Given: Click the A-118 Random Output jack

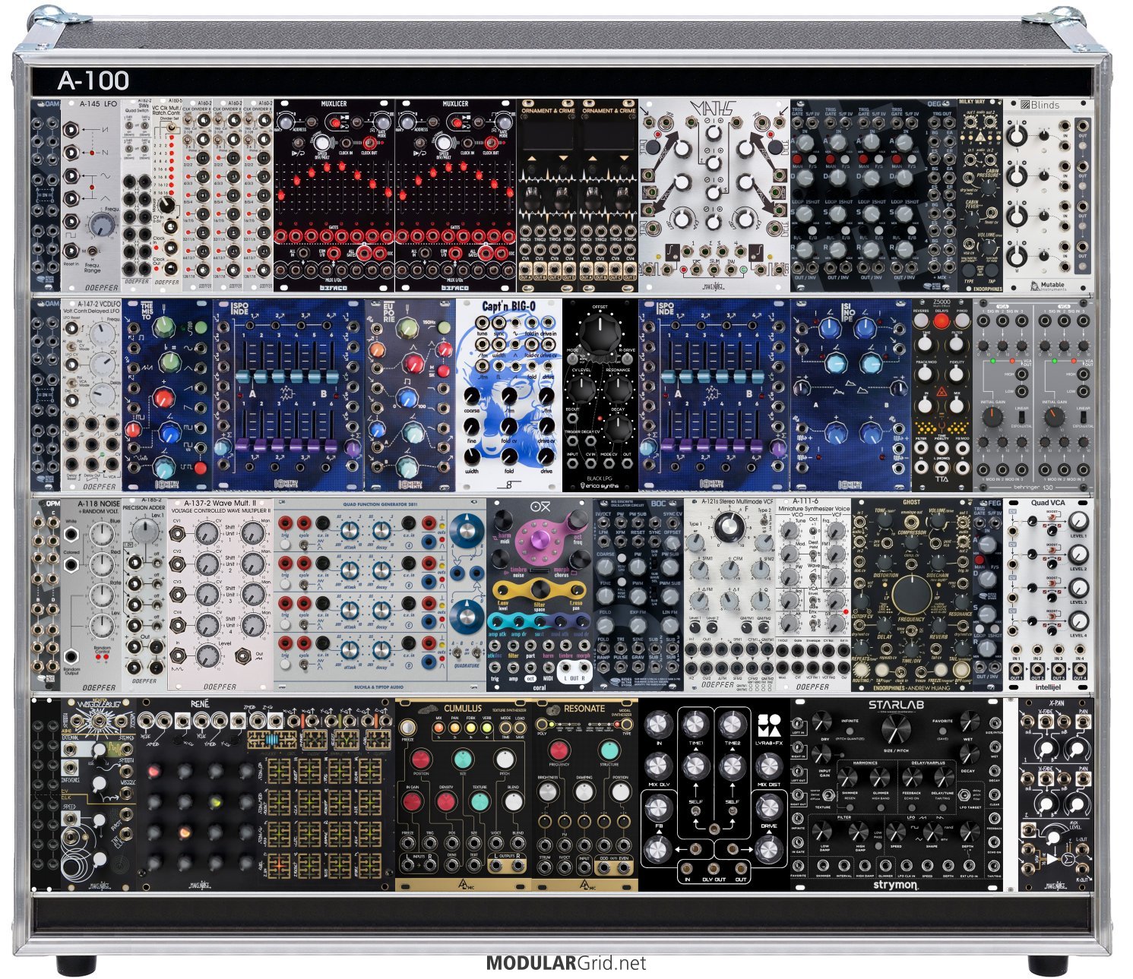Looking at the screenshot, I should coord(71,657).
